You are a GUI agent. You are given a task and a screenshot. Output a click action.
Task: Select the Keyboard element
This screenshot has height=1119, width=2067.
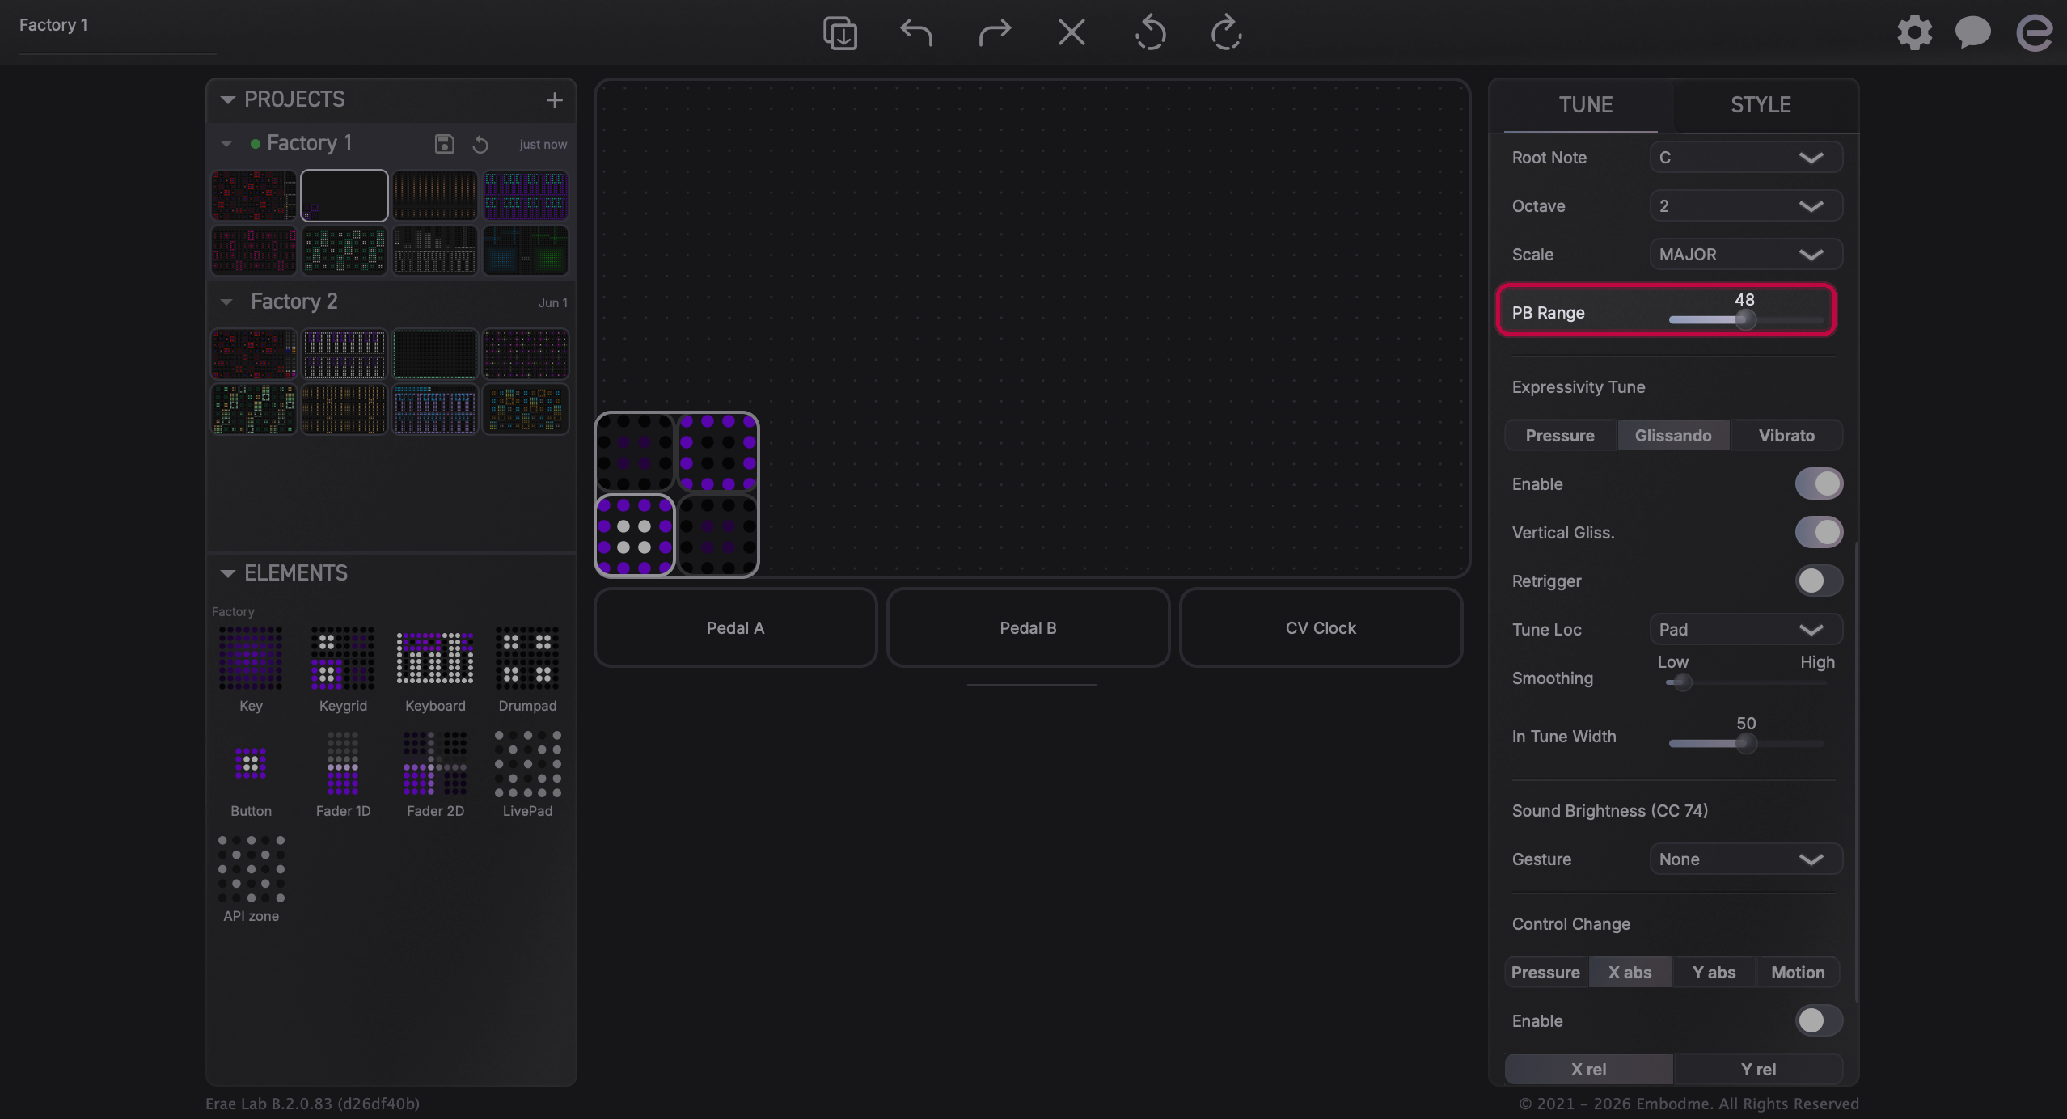coord(435,669)
